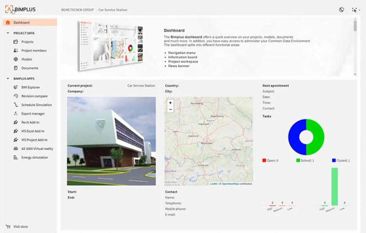Click the Revit Add-In plug icon
Image resolution: width=366 pixels, height=233 pixels.
(x=16, y=122)
